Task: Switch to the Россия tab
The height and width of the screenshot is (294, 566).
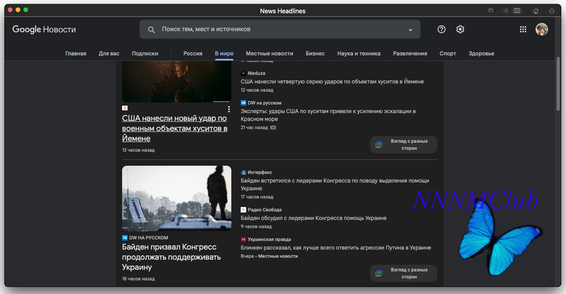Action: click(193, 53)
